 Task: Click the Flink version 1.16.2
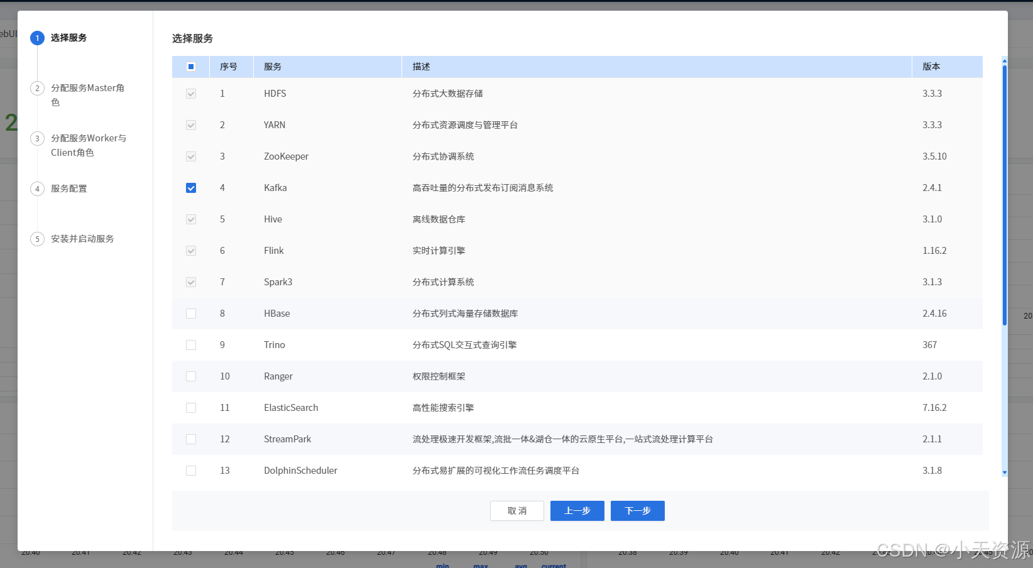[934, 251]
